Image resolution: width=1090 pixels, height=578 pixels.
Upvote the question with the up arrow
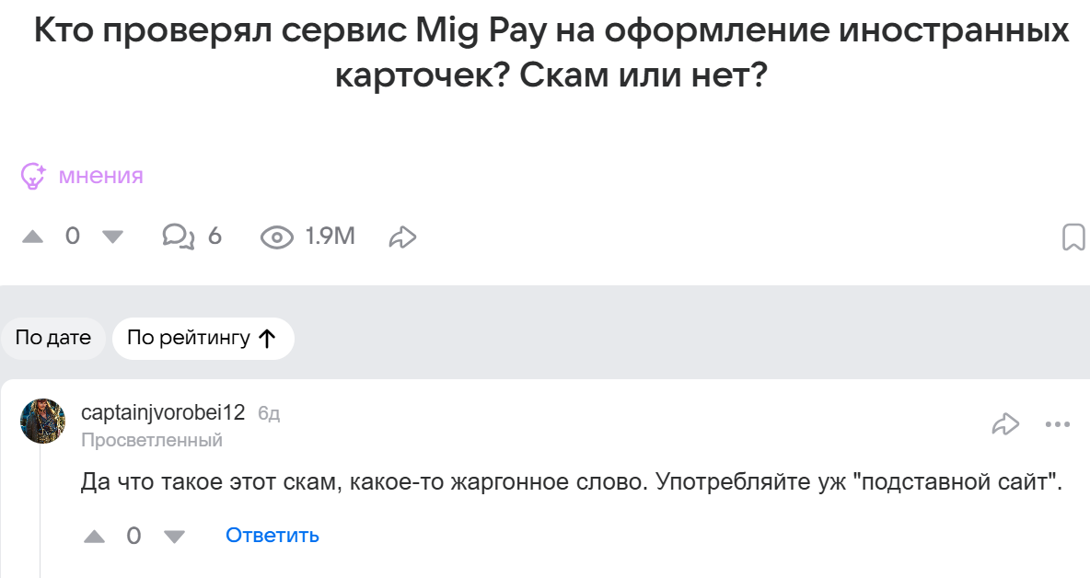[35, 237]
